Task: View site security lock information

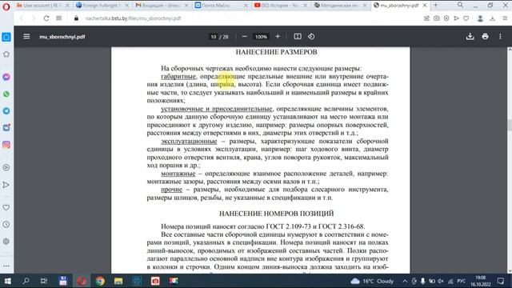Action: click(76, 18)
